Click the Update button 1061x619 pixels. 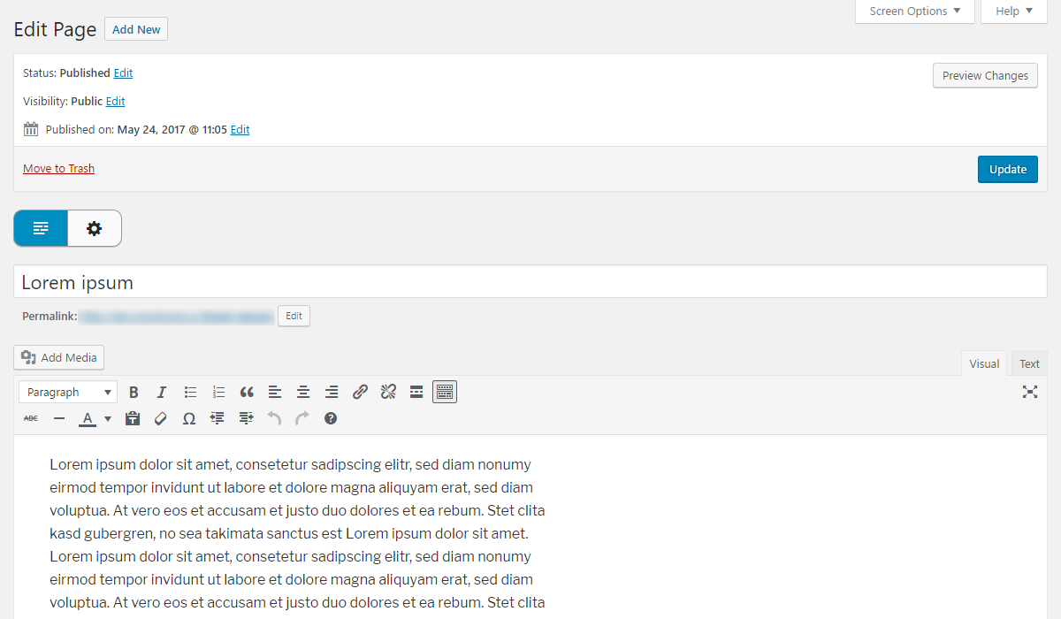[x=1008, y=170]
